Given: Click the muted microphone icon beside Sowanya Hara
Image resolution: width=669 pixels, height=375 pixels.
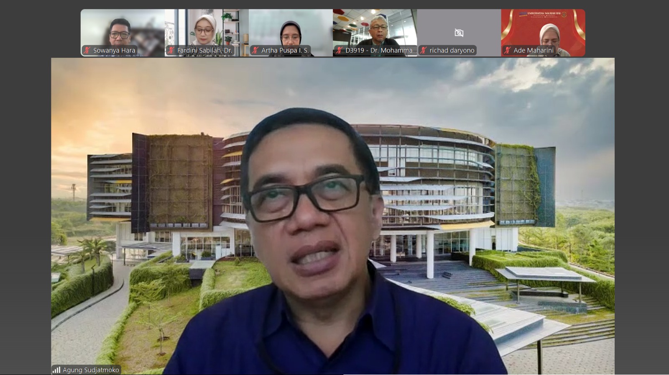Looking at the screenshot, I should [87, 50].
